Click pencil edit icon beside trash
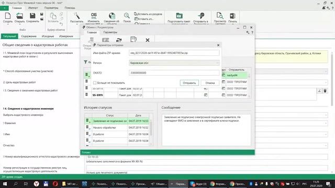Screen dimensions: 335x188 (x=319, y=91)
